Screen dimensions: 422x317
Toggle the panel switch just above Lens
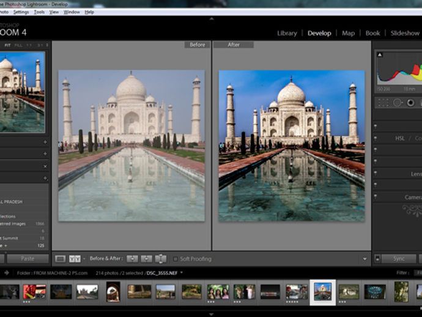[x=376, y=162]
